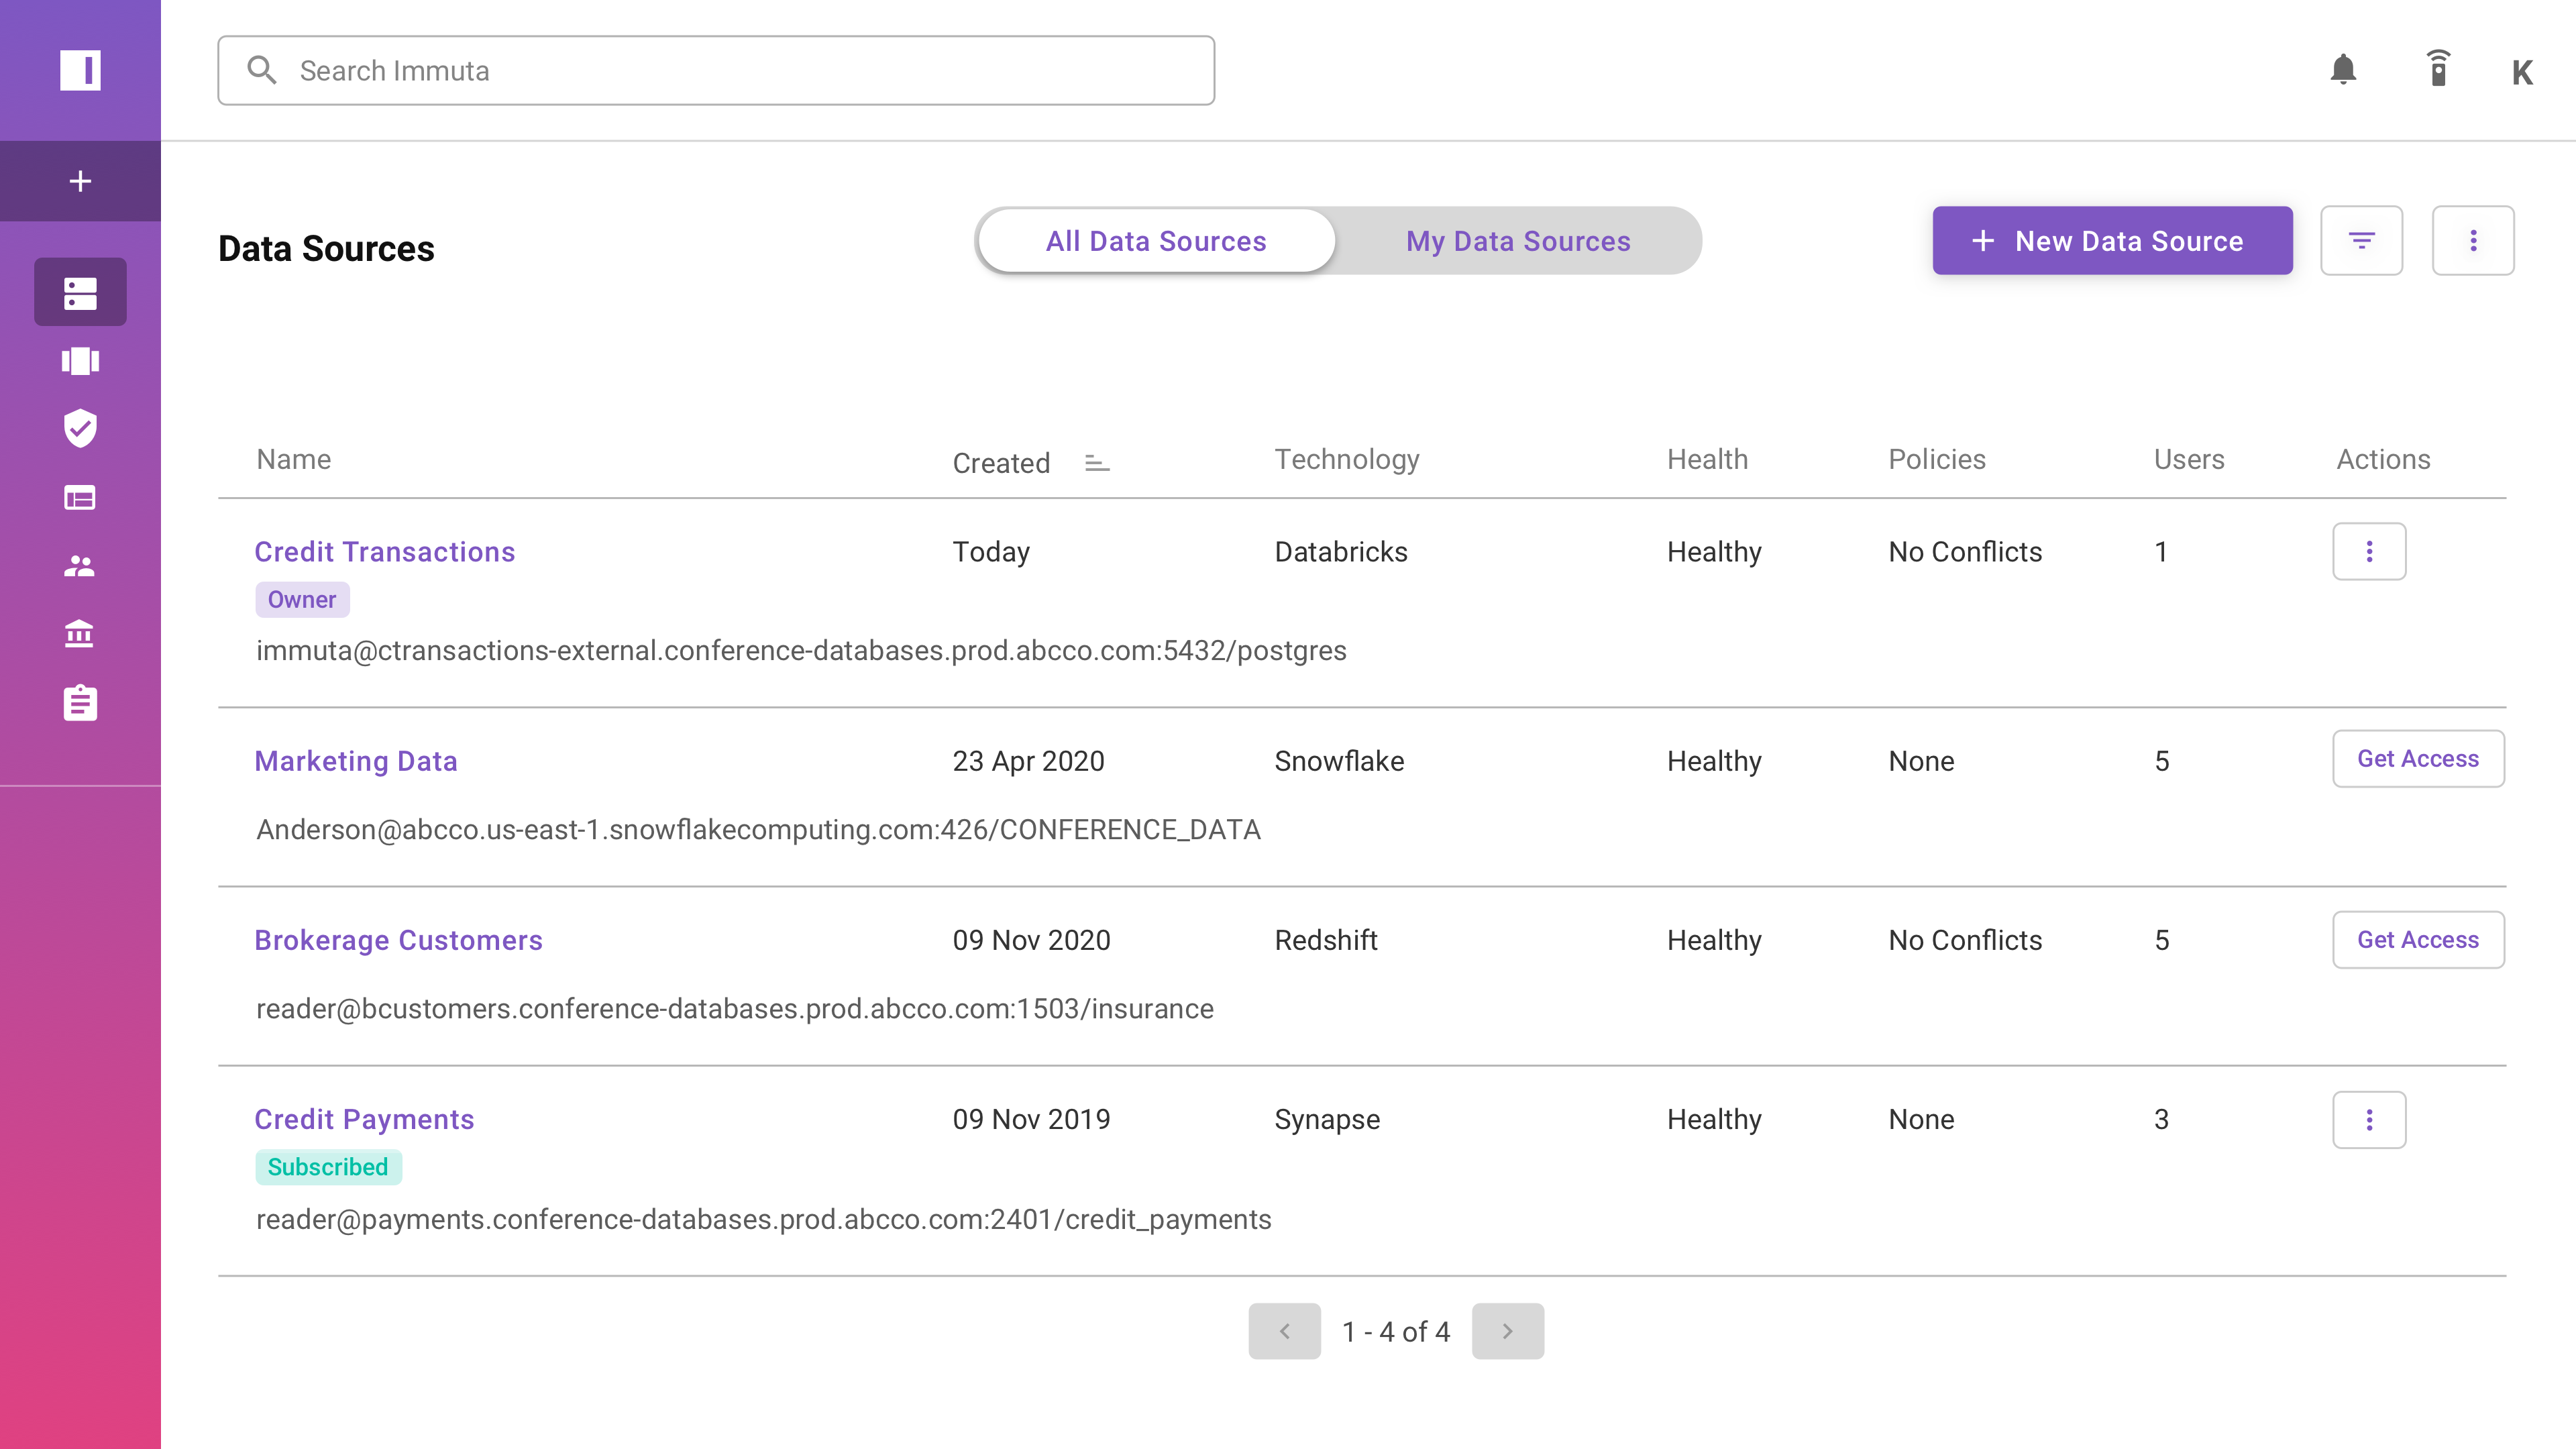Get Access for Brokerage Customers

[x=2418, y=940]
